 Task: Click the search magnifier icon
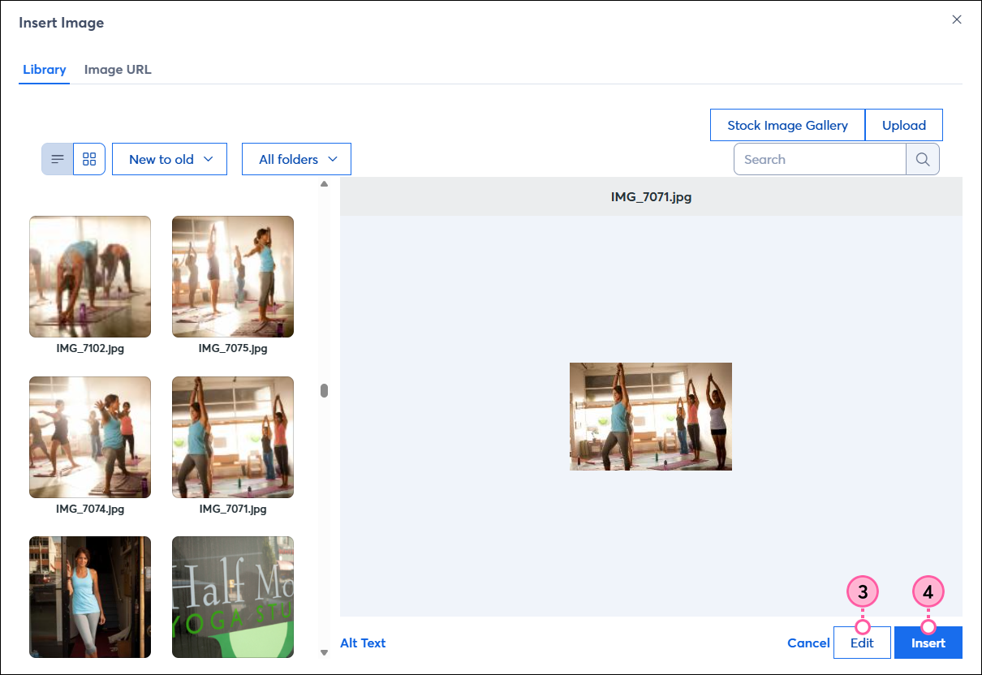click(x=923, y=159)
